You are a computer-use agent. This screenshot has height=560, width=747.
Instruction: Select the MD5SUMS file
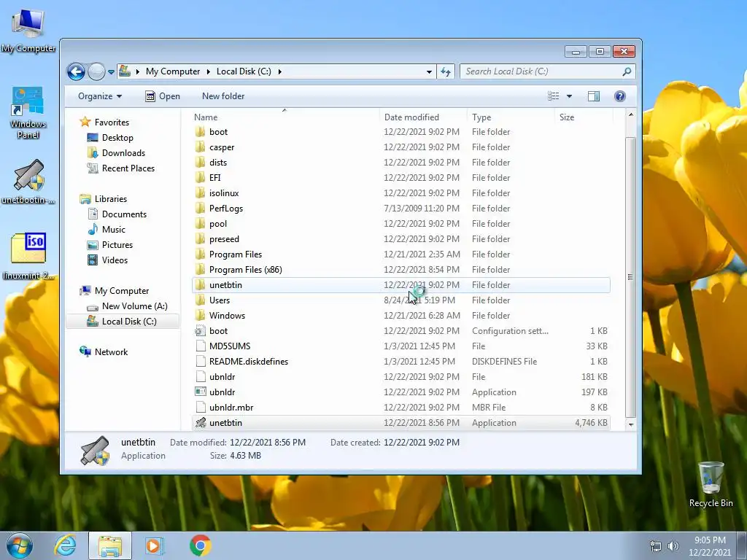point(230,346)
